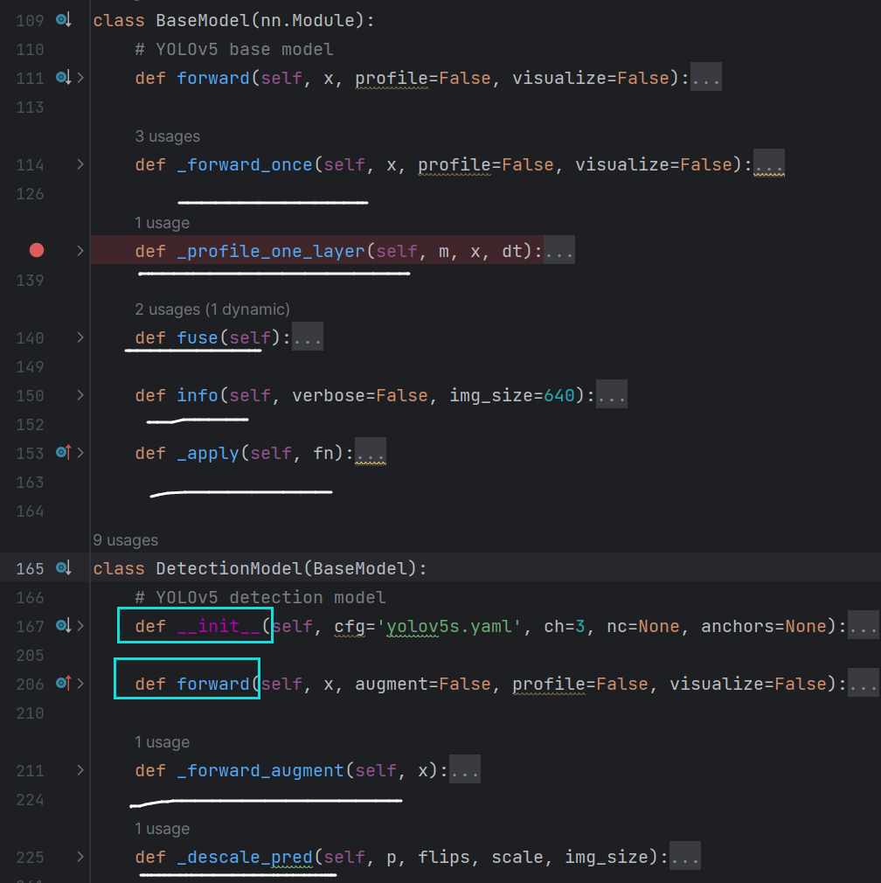Click the augment=False parameter on line 206
The width and height of the screenshot is (881, 883).
423,684
